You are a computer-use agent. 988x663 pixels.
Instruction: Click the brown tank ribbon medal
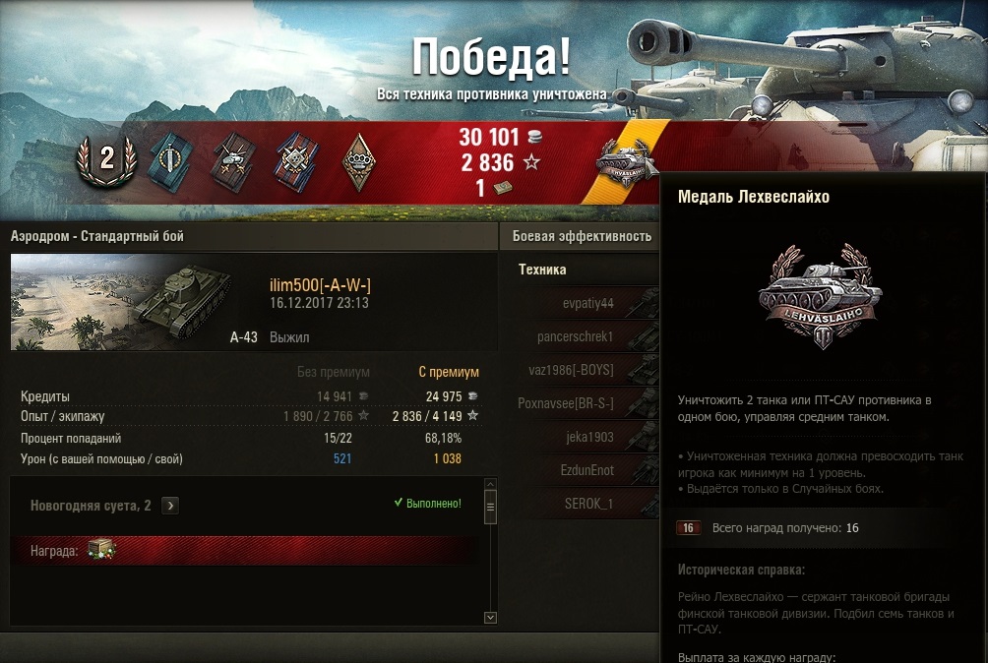click(234, 161)
